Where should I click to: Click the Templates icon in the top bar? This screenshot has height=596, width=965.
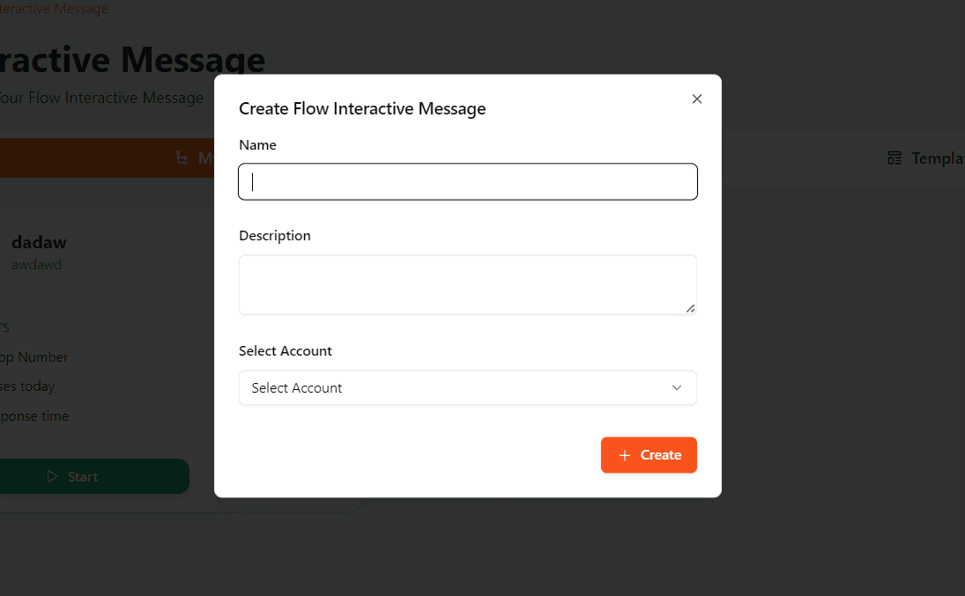(x=894, y=158)
